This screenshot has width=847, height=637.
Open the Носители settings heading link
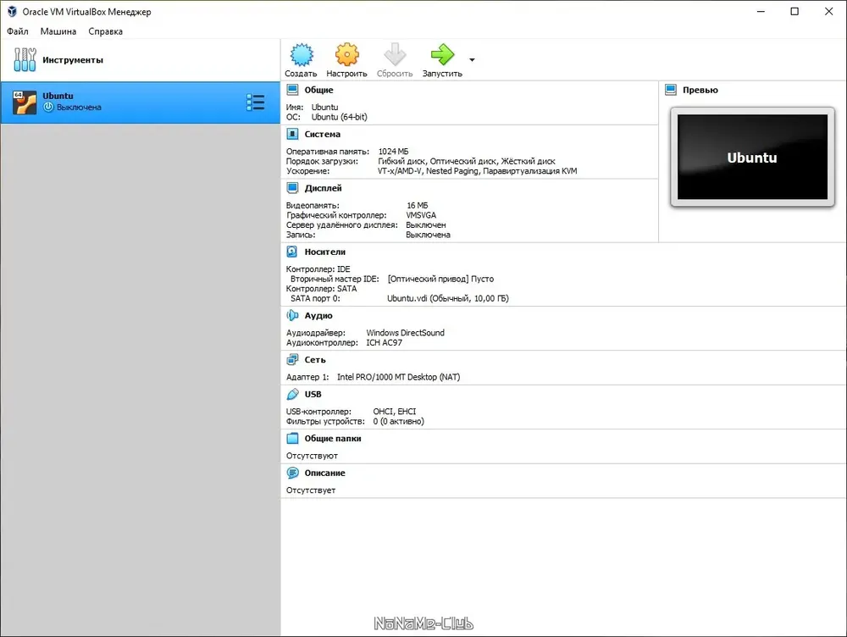324,252
